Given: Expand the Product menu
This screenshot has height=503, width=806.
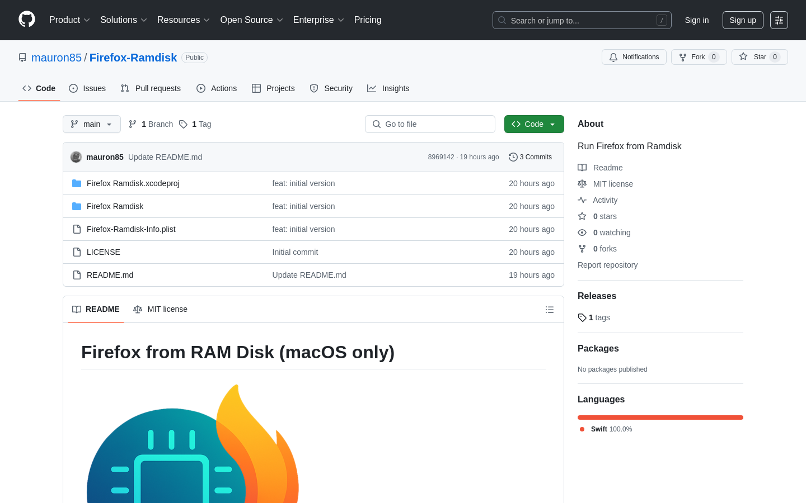Looking at the screenshot, I should pyautogui.click(x=69, y=20).
